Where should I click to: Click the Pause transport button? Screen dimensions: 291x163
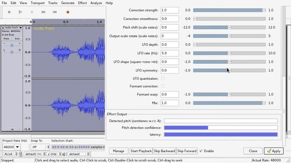coord(9,12)
